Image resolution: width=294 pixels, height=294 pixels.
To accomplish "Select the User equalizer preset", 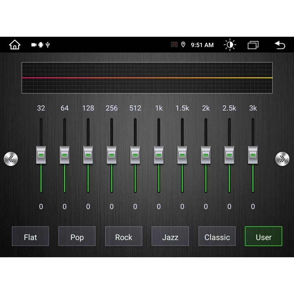I will (x=263, y=237).
